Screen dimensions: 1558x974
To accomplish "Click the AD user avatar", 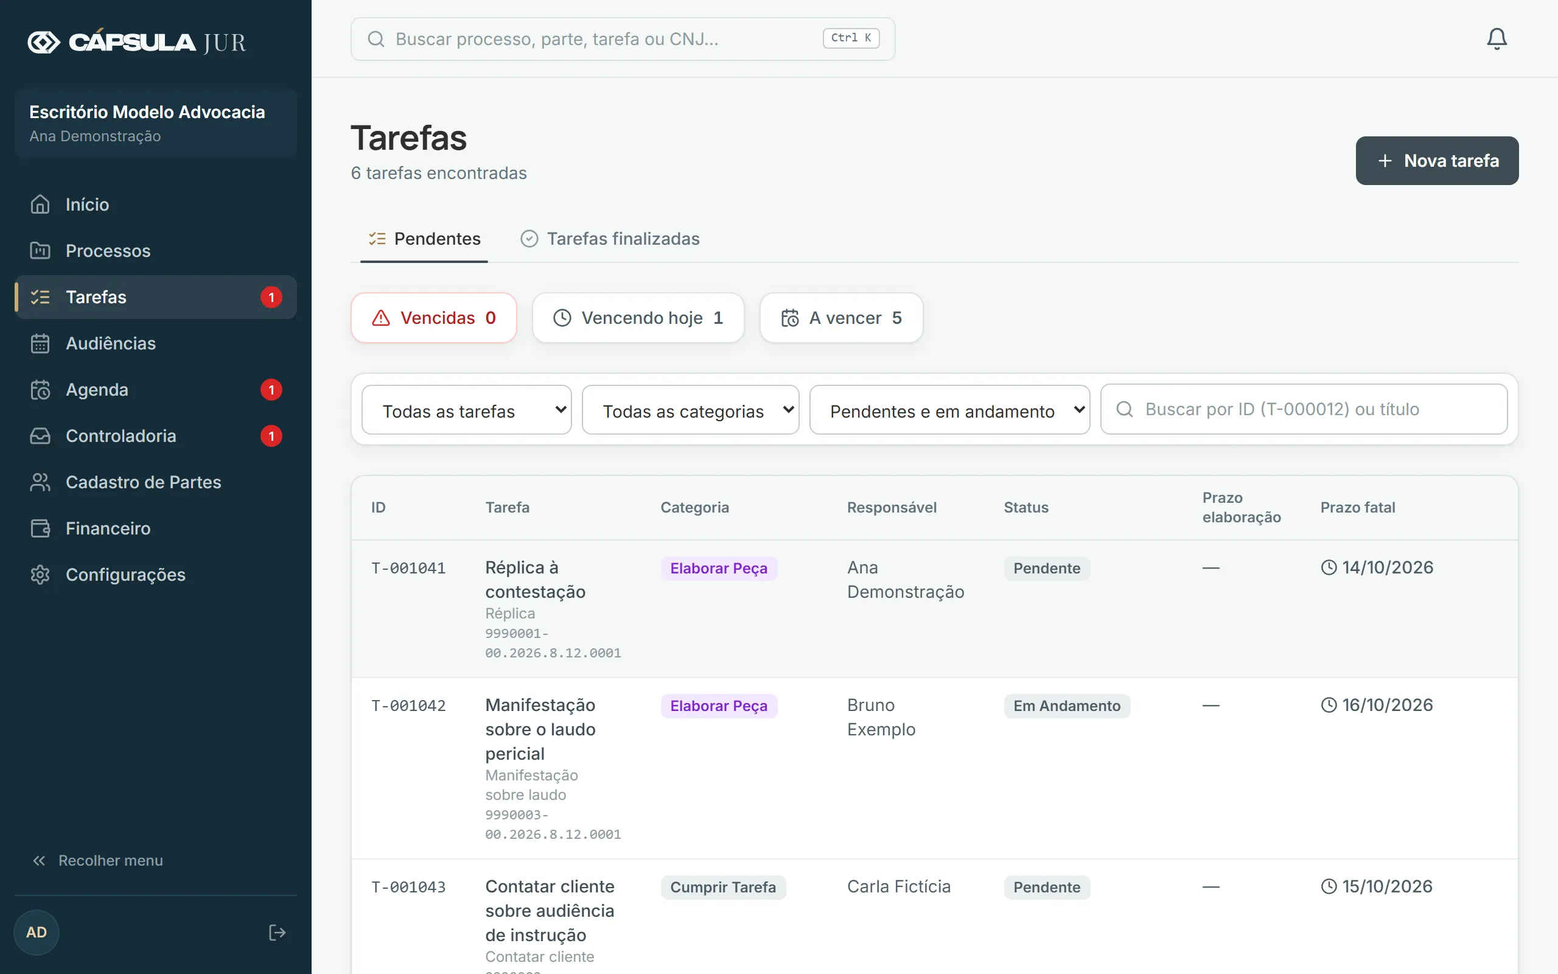I will (x=37, y=932).
